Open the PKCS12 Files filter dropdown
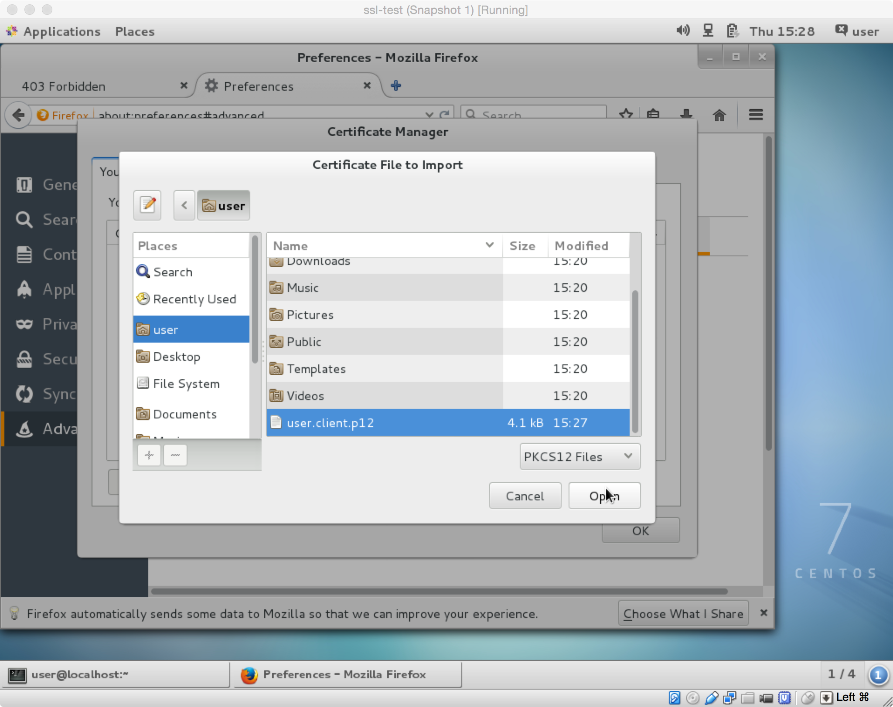 click(580, 456)
